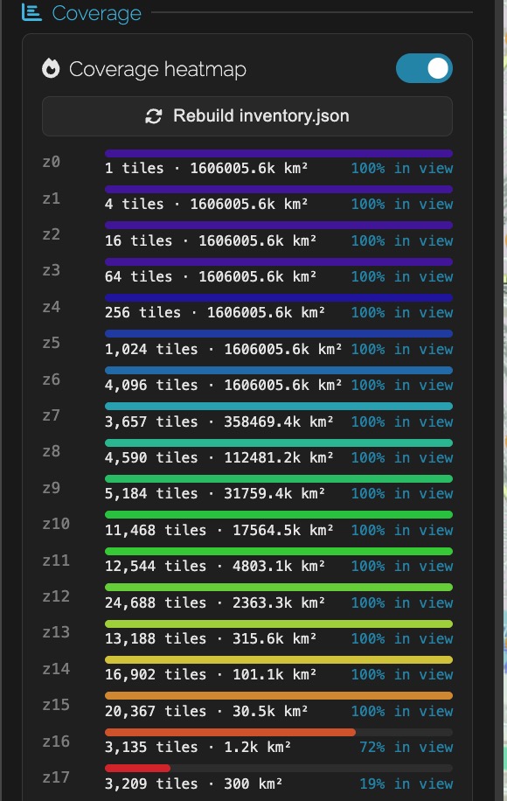Screen dimensions: 507x801
Task: Click the z7 zoom level label
Action: pyautogui.click(x=51, y=415)
